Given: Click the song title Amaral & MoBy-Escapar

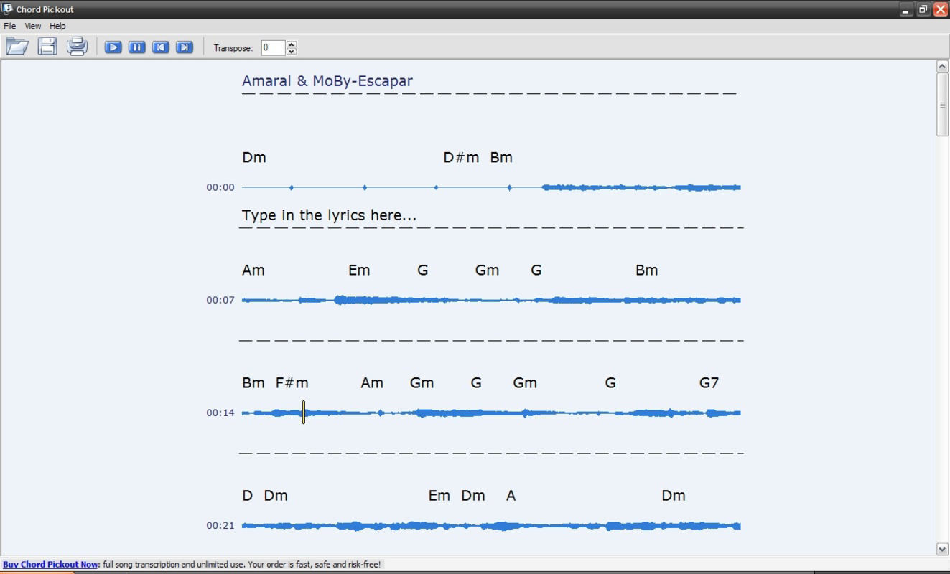Looking at the screenshot, I should coord(327,80).
